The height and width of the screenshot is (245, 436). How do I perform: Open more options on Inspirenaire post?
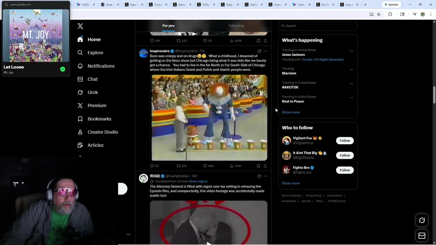[x=265, y=51]
